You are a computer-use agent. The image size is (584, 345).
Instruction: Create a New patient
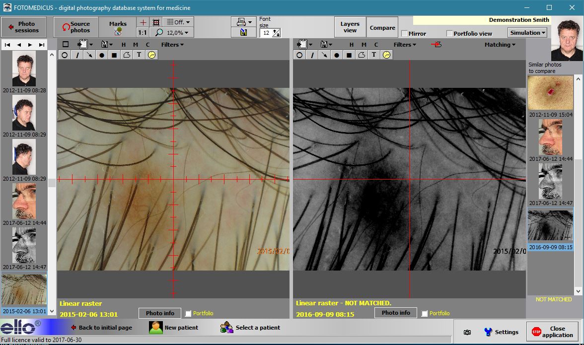174,328
